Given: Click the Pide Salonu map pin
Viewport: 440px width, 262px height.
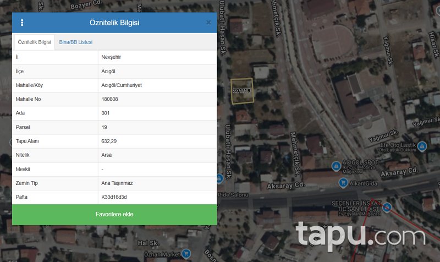Looking at the screenshot, I should pyautogui.click(x=219, y=178).
